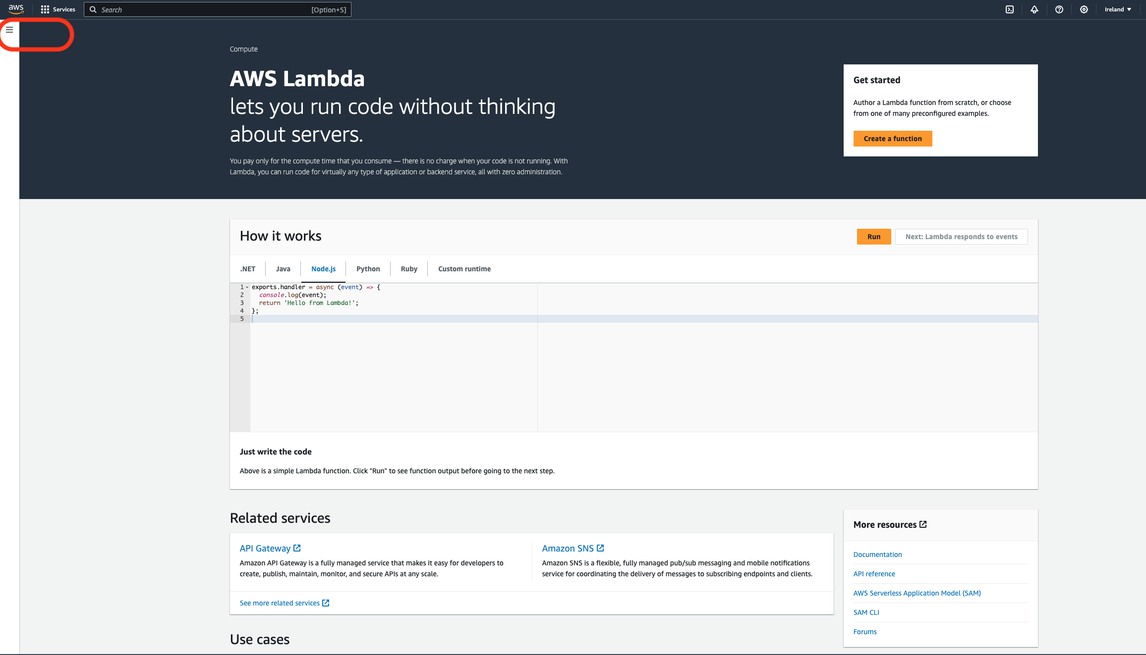Click Next: Lambda responds to events
This screenshot has width=1146, height=655.
[962, 237]
